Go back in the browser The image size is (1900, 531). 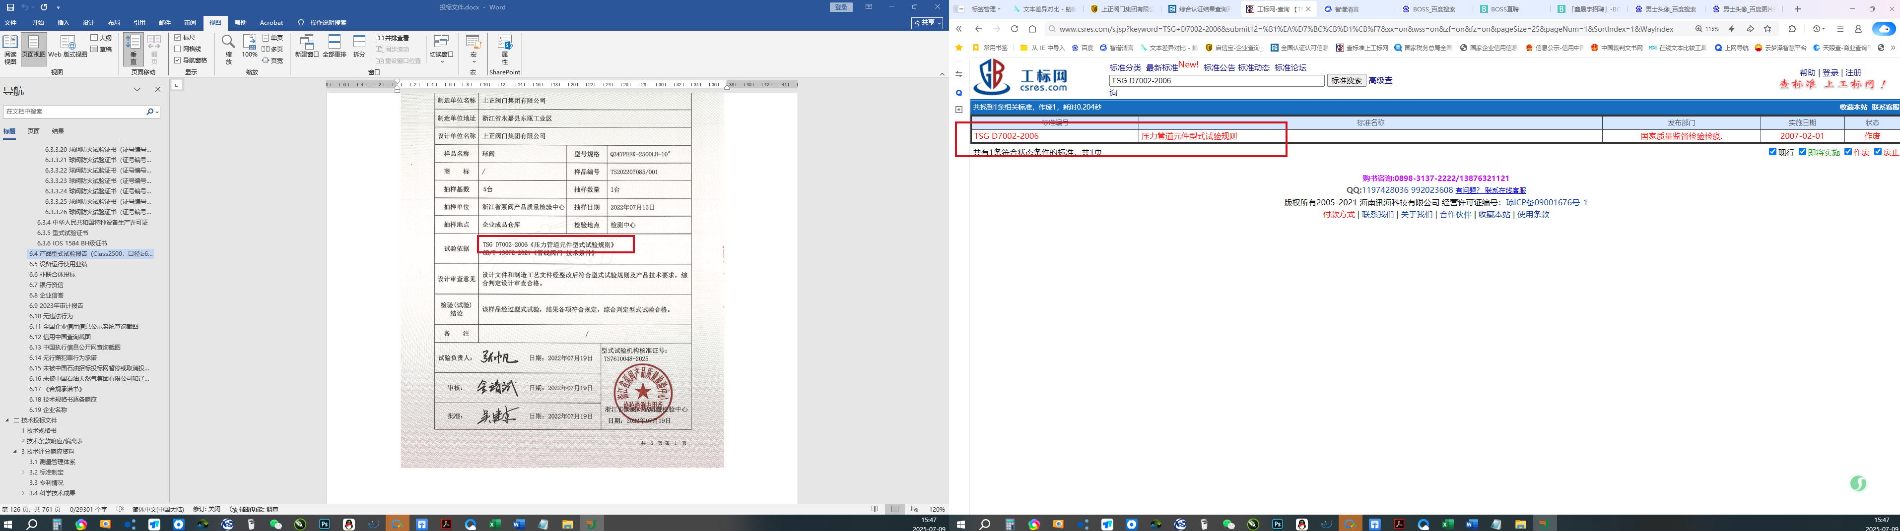pyautogui.click(x=979, y=29)
